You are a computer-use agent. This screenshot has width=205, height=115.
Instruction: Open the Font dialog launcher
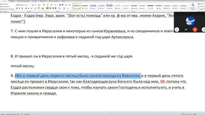(x=45, y=11)
